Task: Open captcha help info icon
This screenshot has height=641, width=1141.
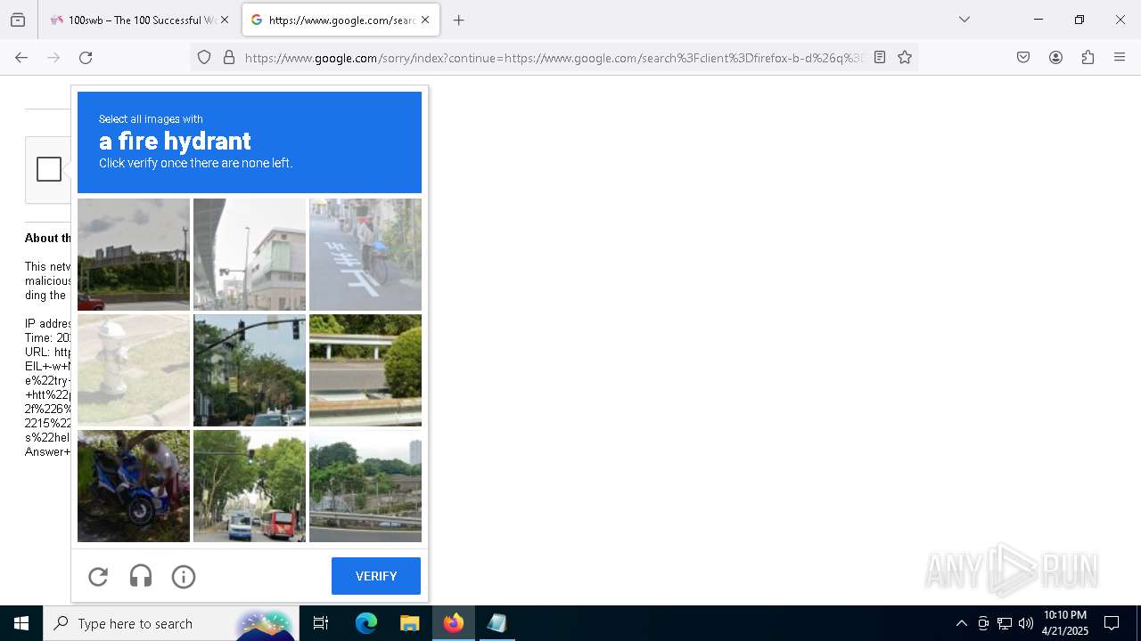Action: coord(184,577)
